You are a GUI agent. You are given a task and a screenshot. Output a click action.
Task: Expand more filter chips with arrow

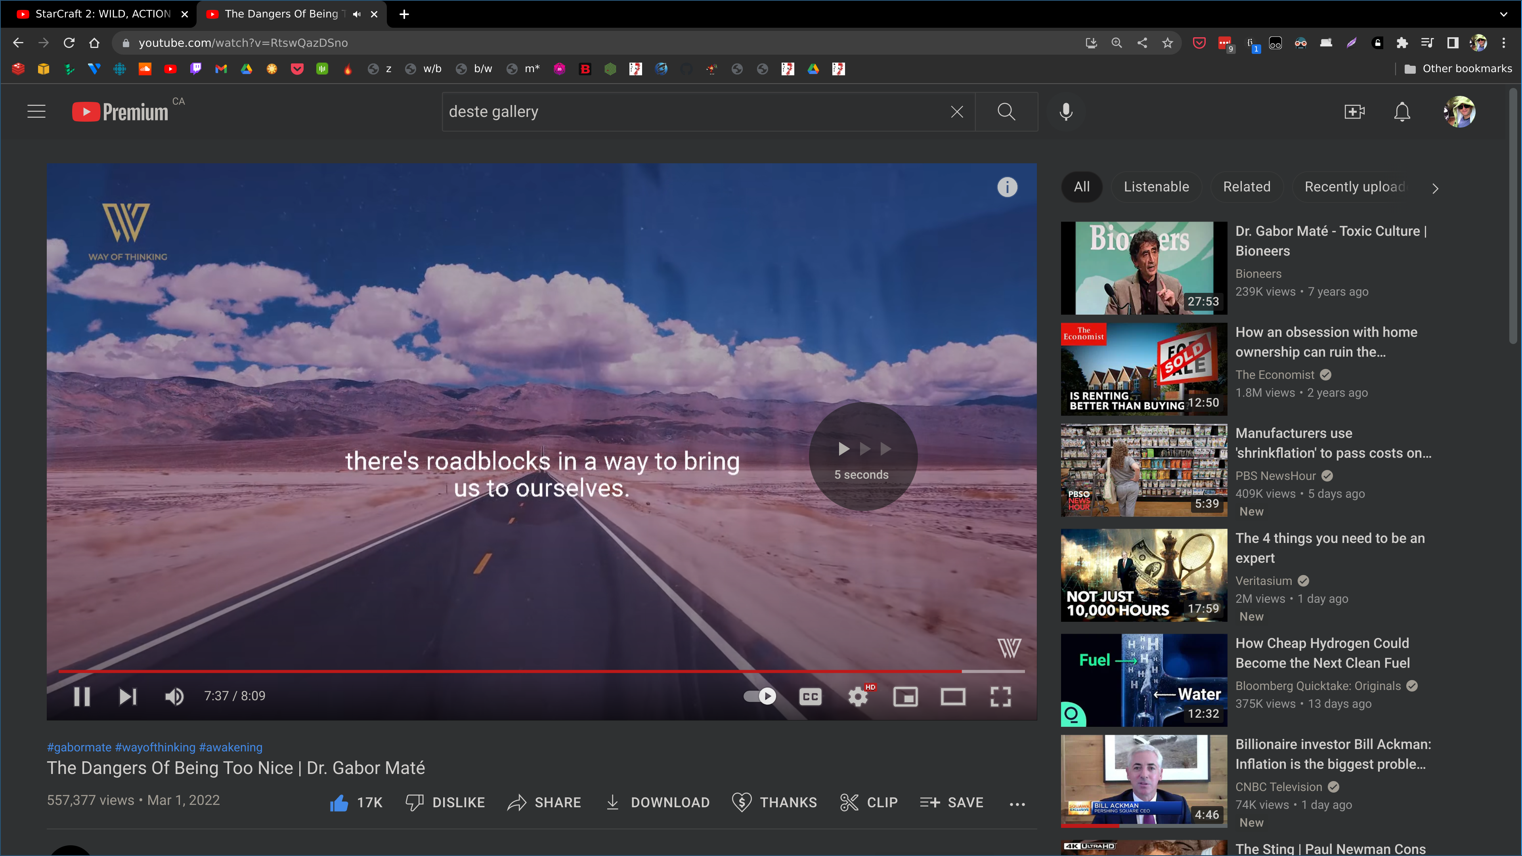click(1435, 189)
